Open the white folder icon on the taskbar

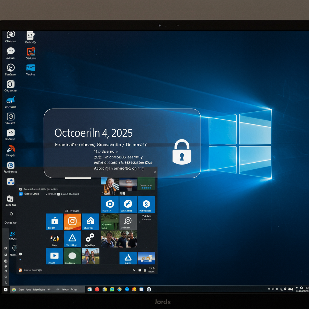(x=141, y=289)
